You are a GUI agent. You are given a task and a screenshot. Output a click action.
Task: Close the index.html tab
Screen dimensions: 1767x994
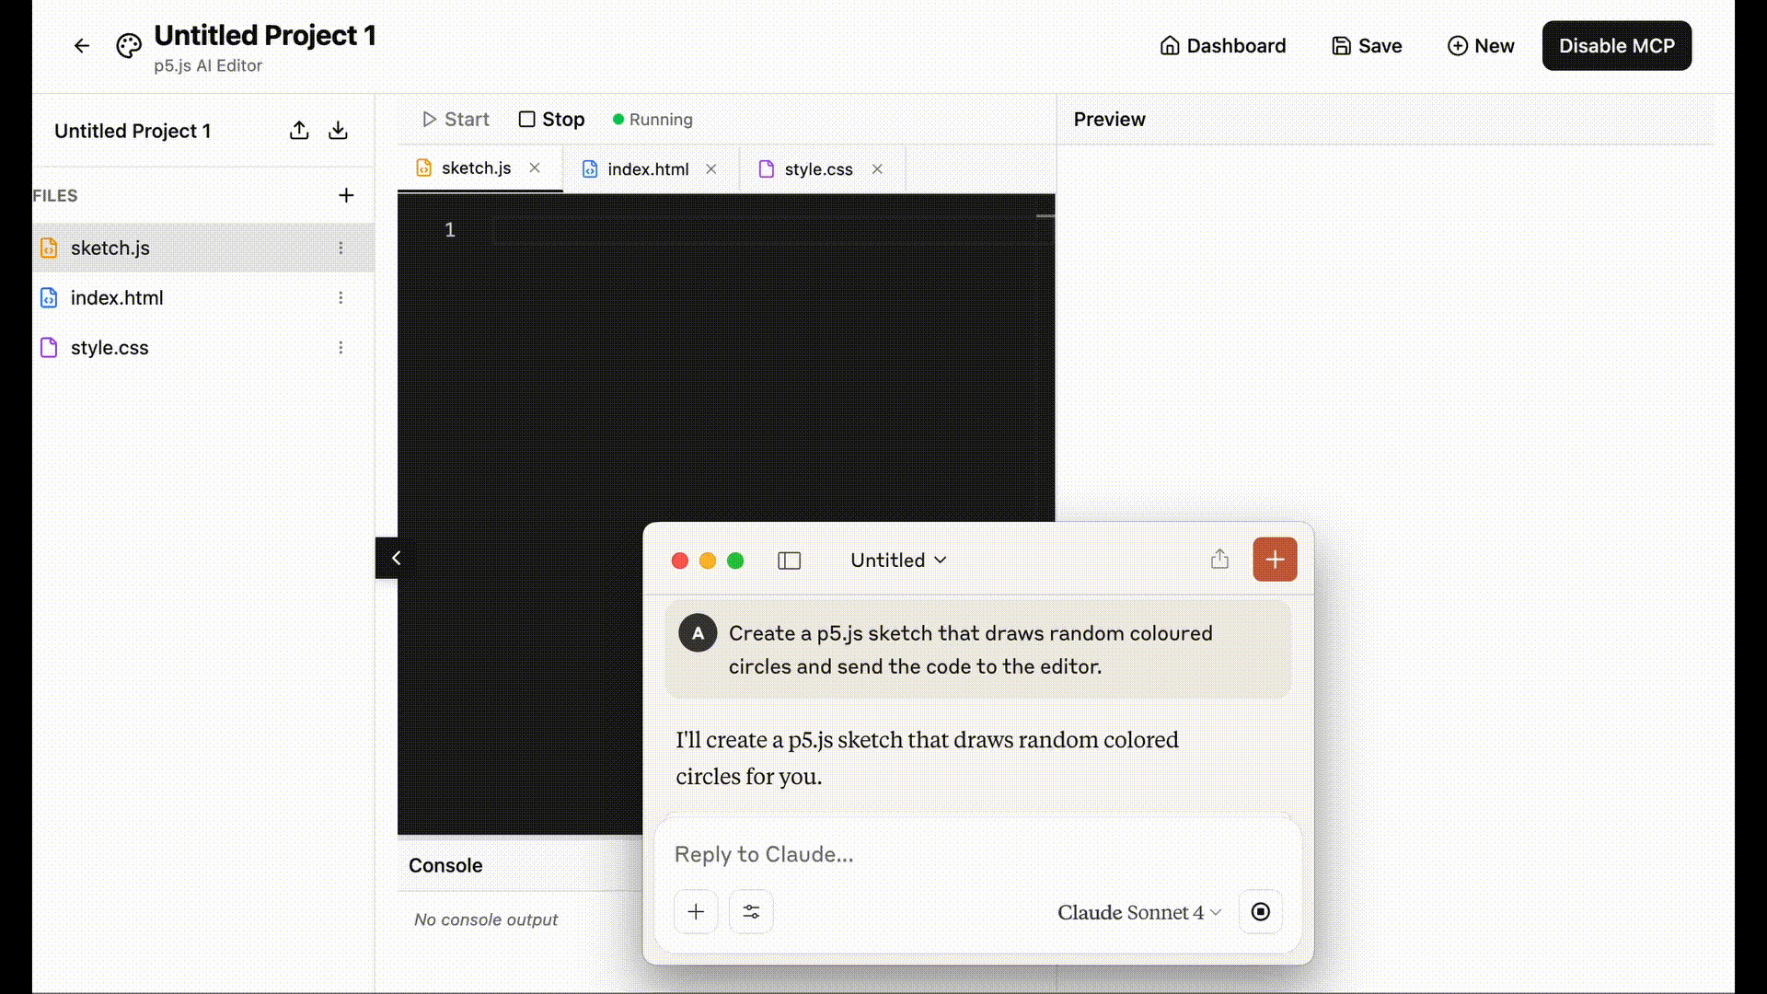(711, 168)
